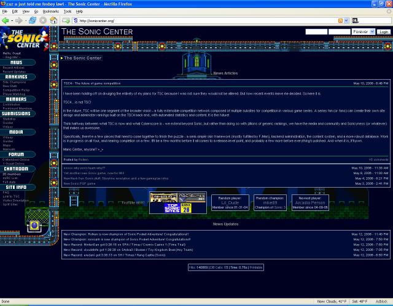
Task: Open the 'TSC4 - The future of game competition' article title
Action: tap(92, 83)
